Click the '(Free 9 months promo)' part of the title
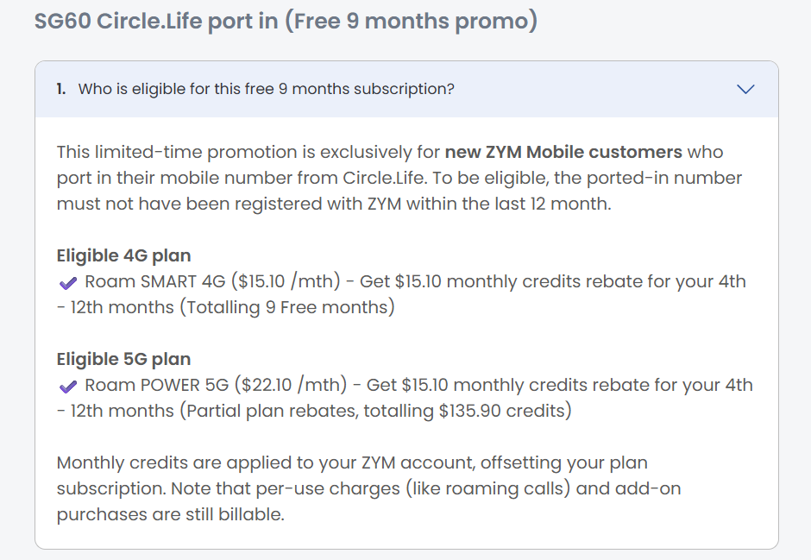Screen dimensions: 811x560 click(x=411, y=22)
